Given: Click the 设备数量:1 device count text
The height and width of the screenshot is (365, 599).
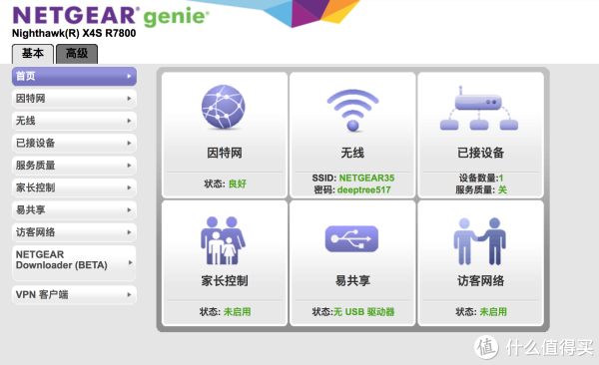Looking at the screenshot, I should (481, 178).
